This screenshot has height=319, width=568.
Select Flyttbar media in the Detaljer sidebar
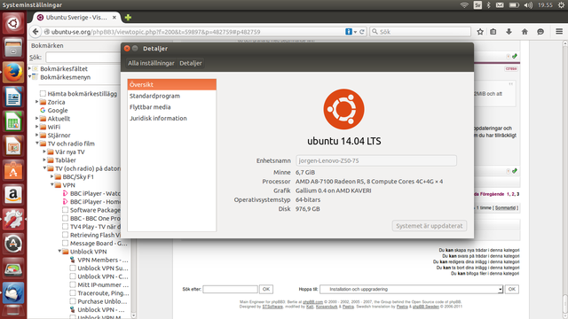171,107
